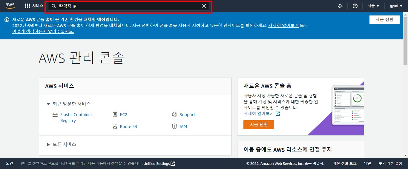Click 새로운 AWS 콘솔 홈 card title
Screen dimensions: 408x169
268,86
